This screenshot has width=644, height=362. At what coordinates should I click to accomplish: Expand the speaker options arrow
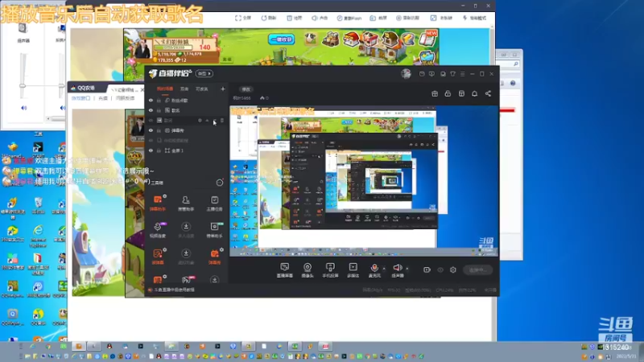pos(407,269)
